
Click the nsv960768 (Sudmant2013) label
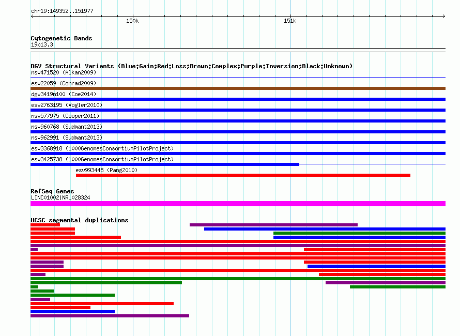pyautogui.click(x=67, y=127)
